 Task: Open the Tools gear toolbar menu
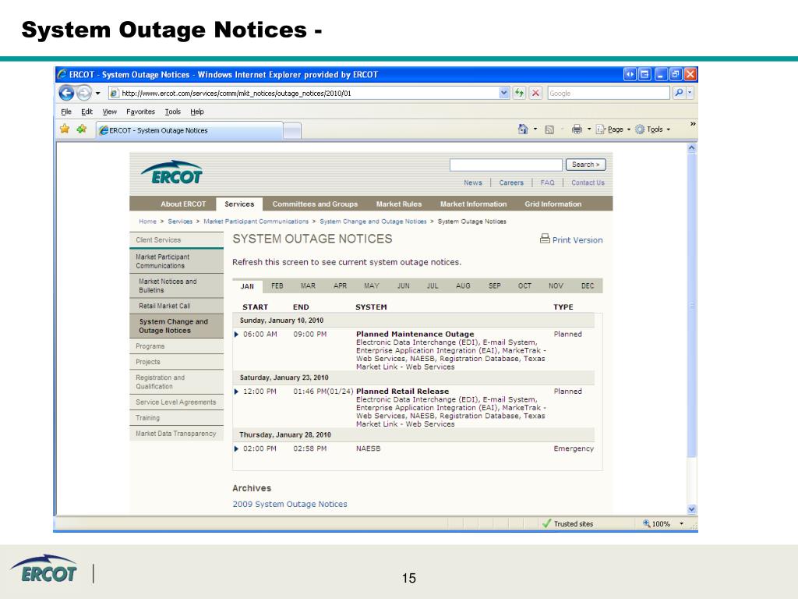point(653,129)
